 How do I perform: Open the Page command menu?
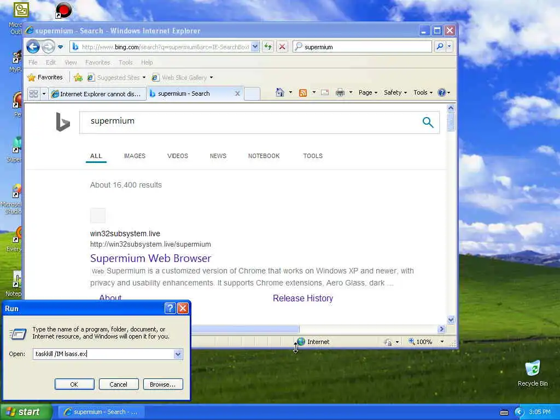click(x=368, y=92)
